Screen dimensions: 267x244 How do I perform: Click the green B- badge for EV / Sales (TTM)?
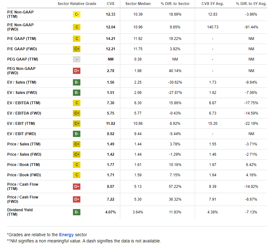pyautogui.click(x=76, y=82)
